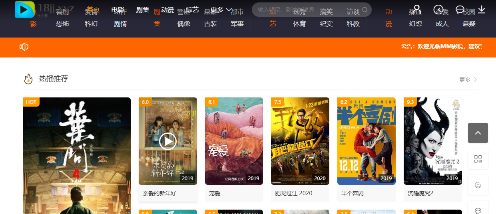Click the 肥龙过江 2020 title link
The image size is (496, 214).
tap(294, 193)
